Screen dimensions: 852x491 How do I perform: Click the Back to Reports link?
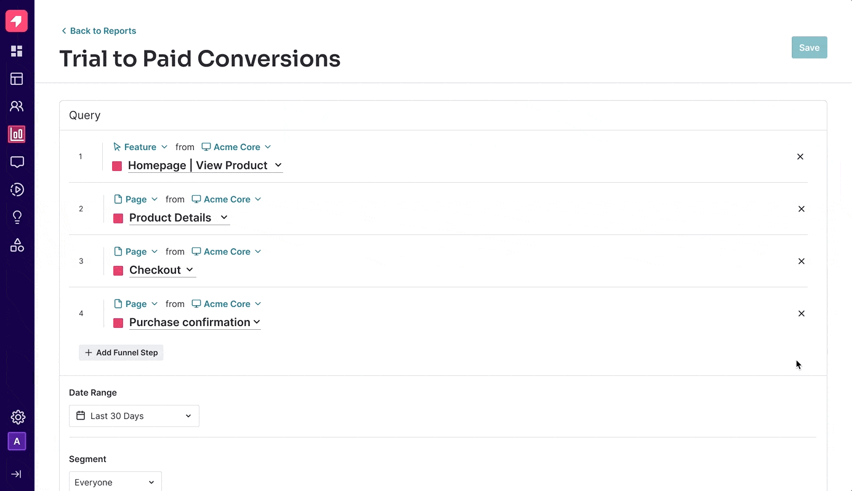(x=99, y=31)
